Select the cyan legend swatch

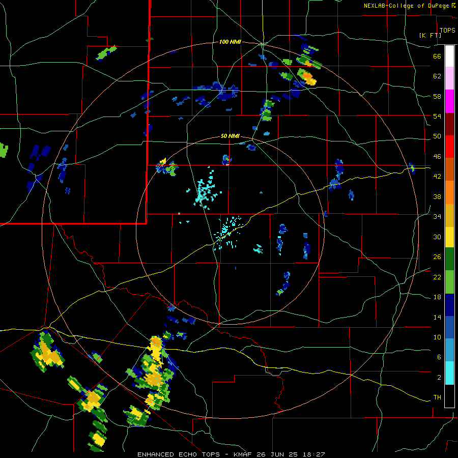pos(449,373)
